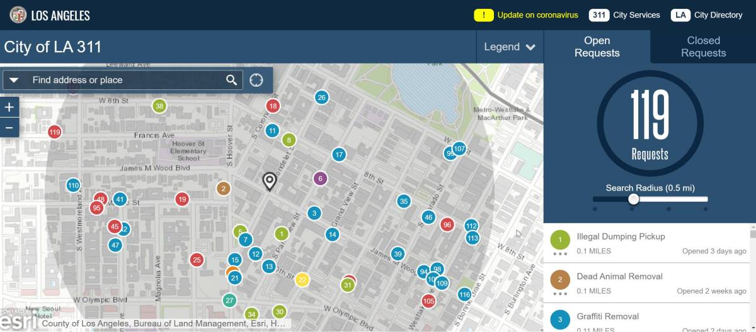Viewport: 756px width, 332px height.
Task: Zoom in on the map
Action: [x=9, y=107]
